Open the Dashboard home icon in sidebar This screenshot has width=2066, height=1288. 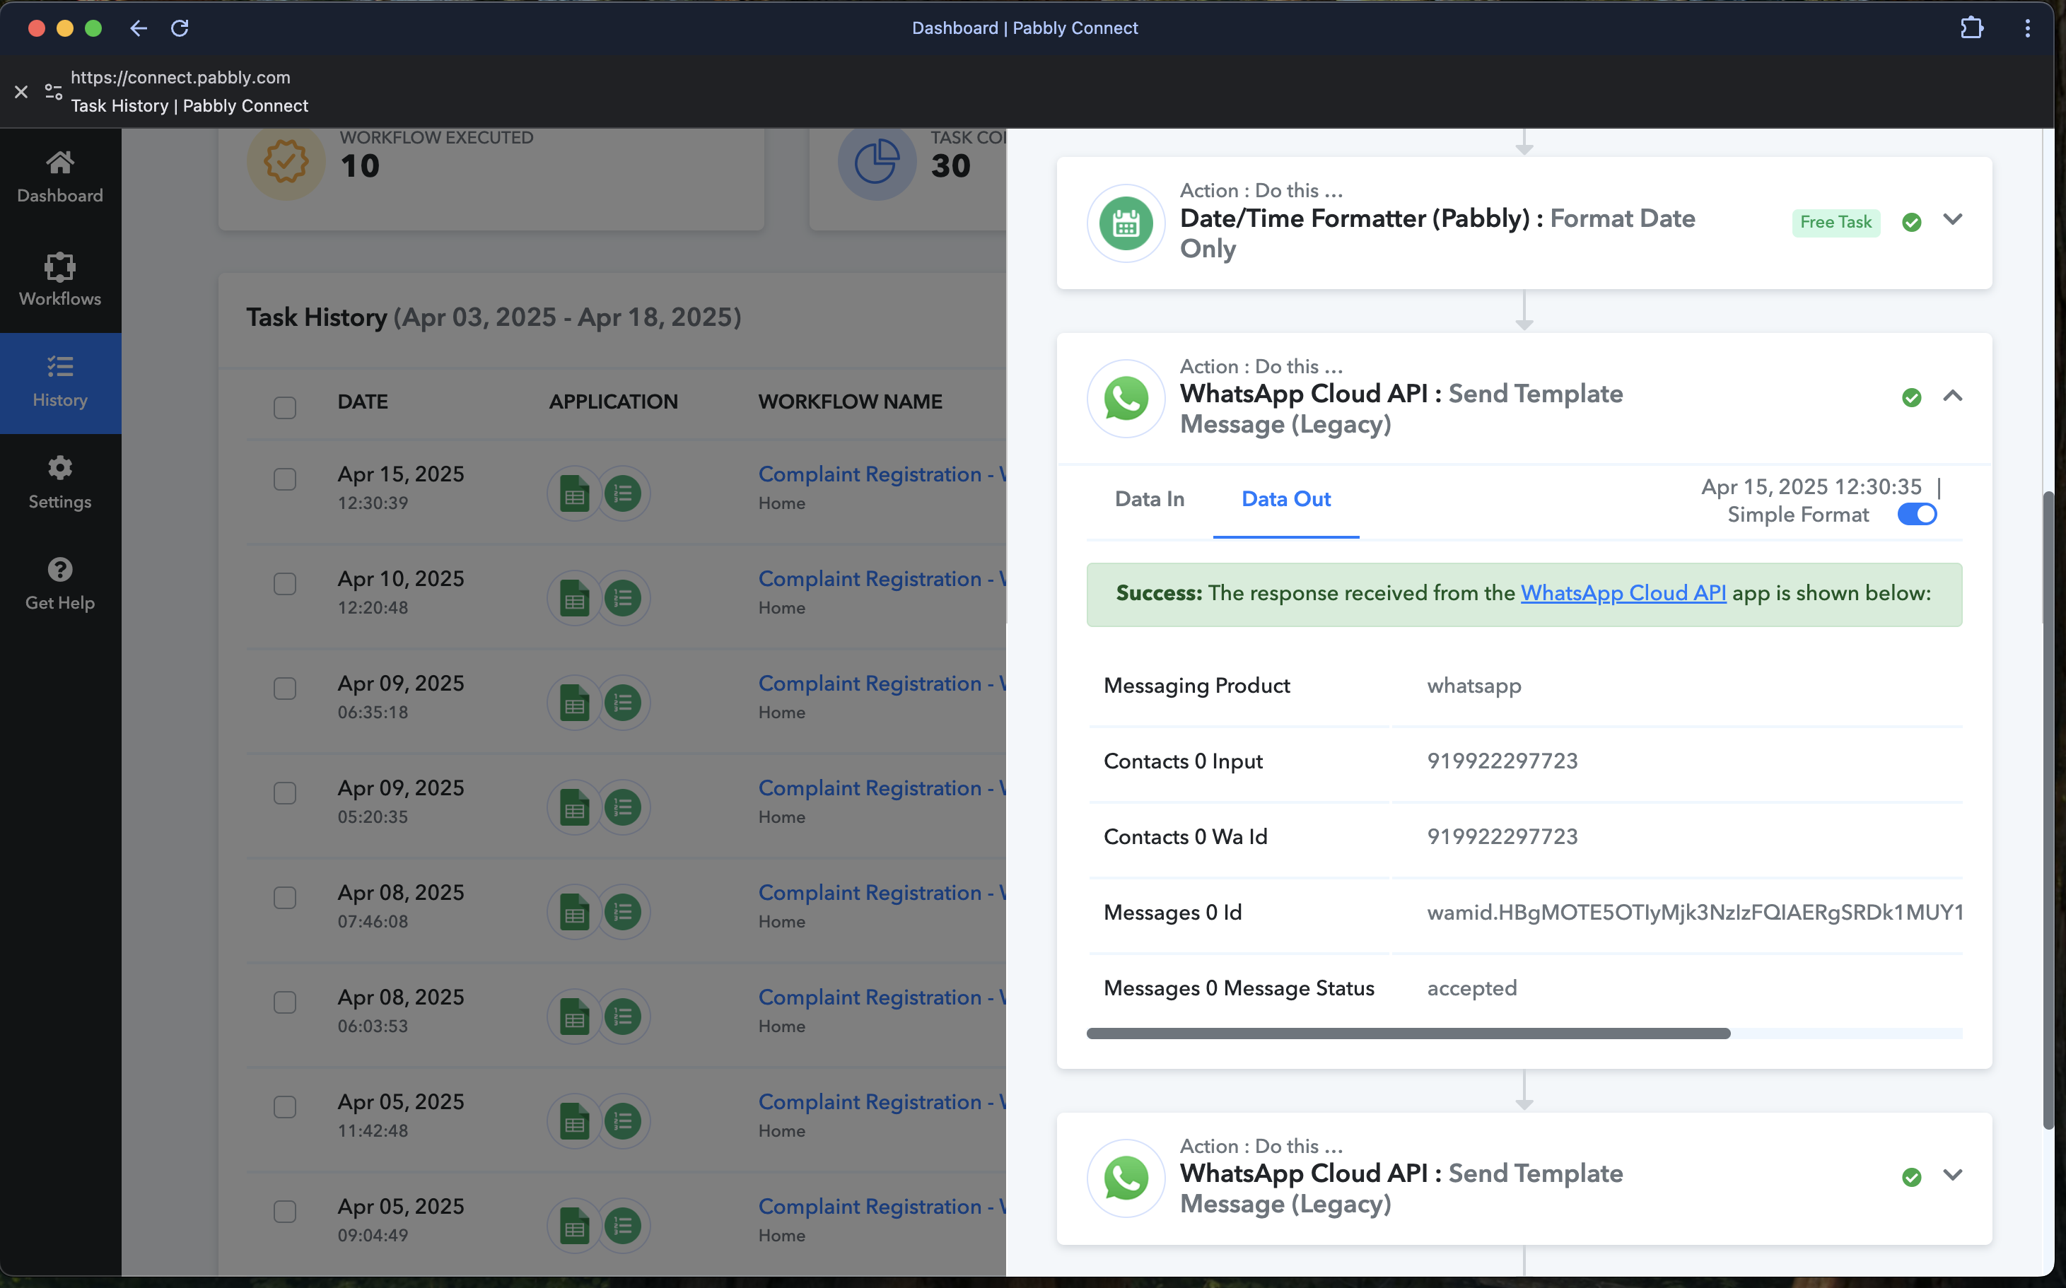click(x=59, y=163)
